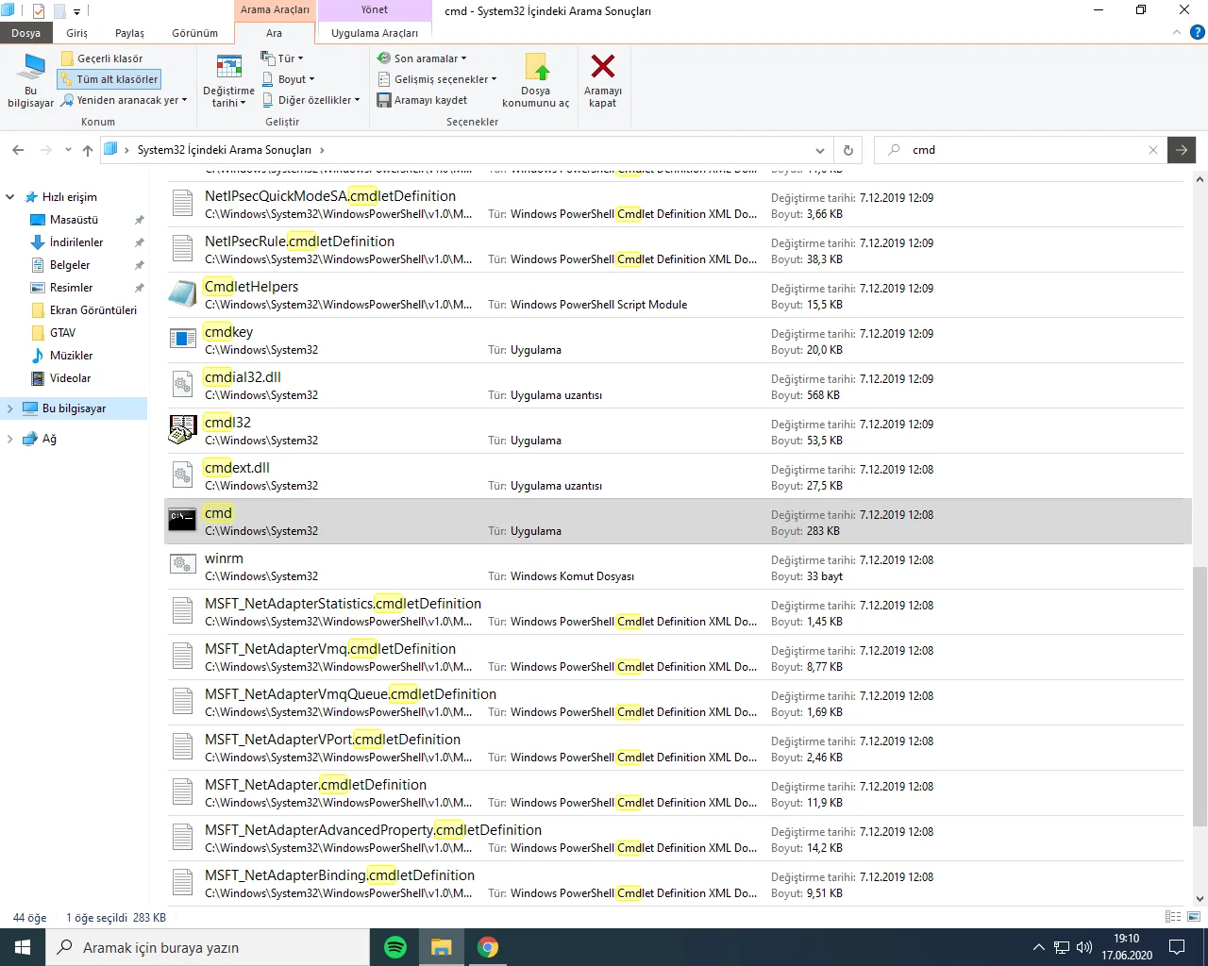Open Spotify from the taskbar
Image resolution: width=1208 pixels, height=966 pixels.
[x=395, y=947]
